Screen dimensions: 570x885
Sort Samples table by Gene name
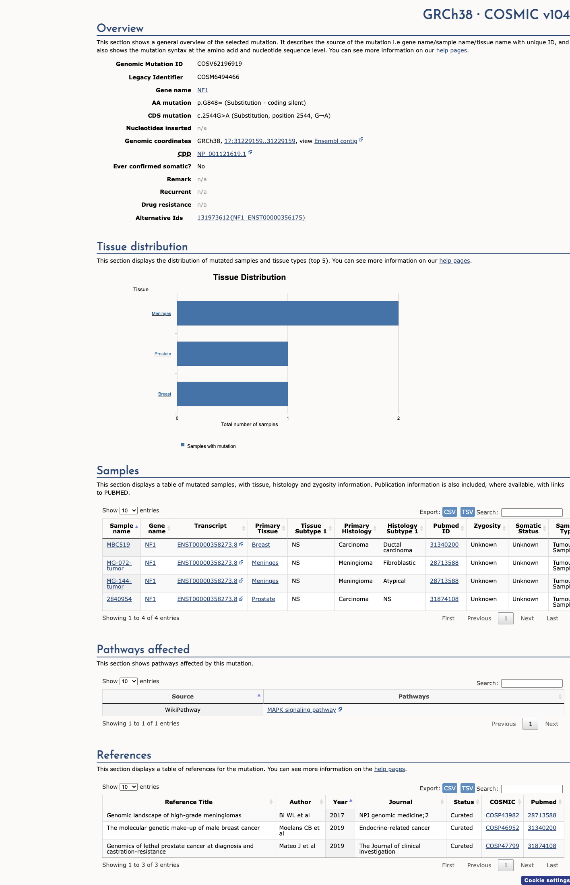pos(157,529)
